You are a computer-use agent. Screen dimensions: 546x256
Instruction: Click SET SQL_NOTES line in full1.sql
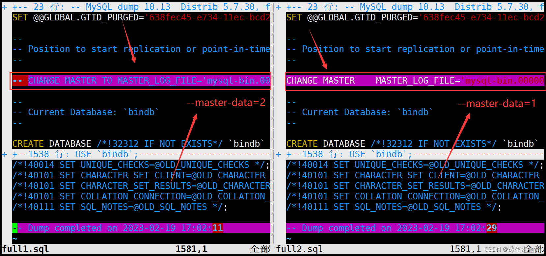(x=120, y=207)
